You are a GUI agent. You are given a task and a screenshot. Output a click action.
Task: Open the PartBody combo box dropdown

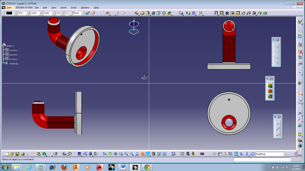click(285, 154)
